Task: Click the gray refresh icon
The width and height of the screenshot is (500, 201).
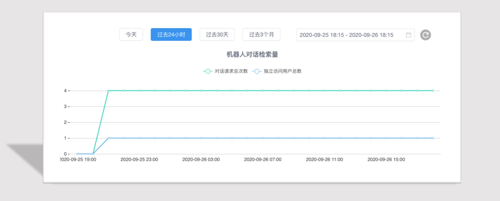Action: point(425,35)
